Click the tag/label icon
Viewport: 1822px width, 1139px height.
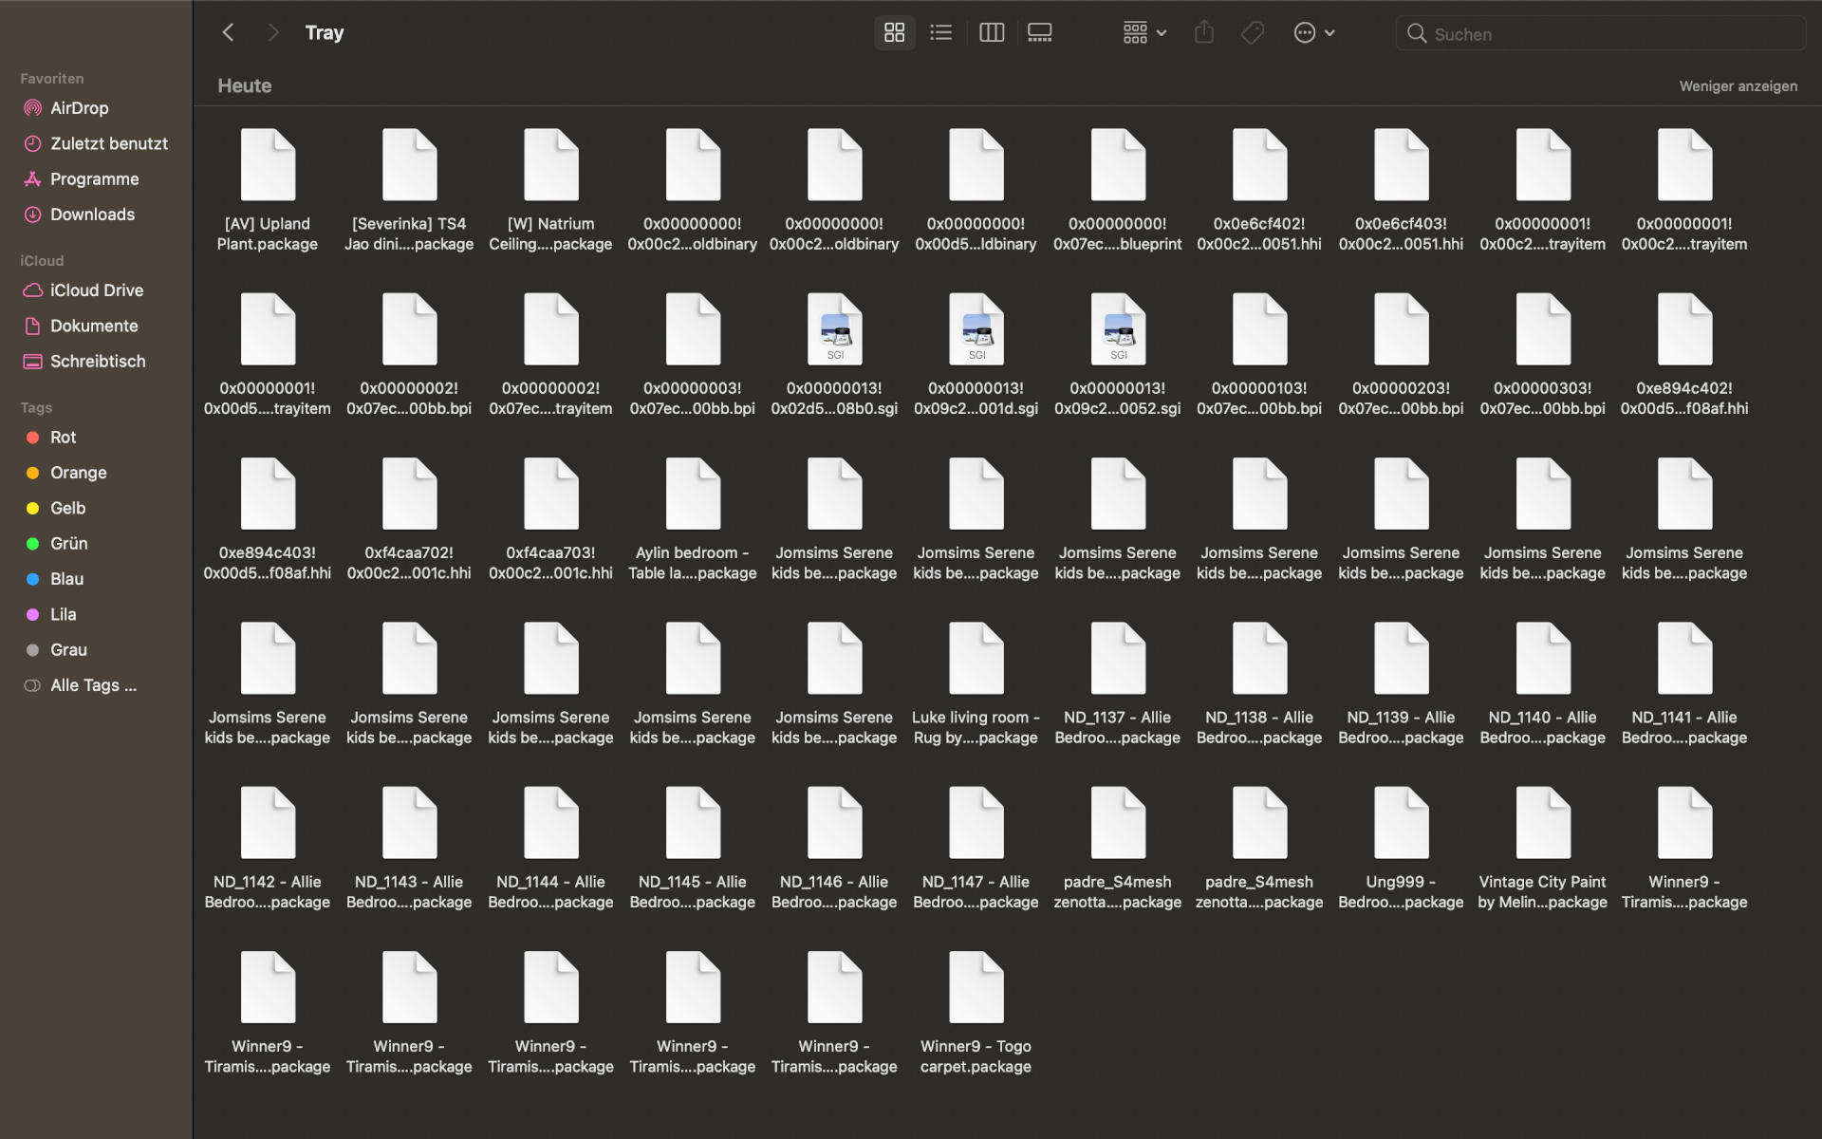[x=1253, y=33]
